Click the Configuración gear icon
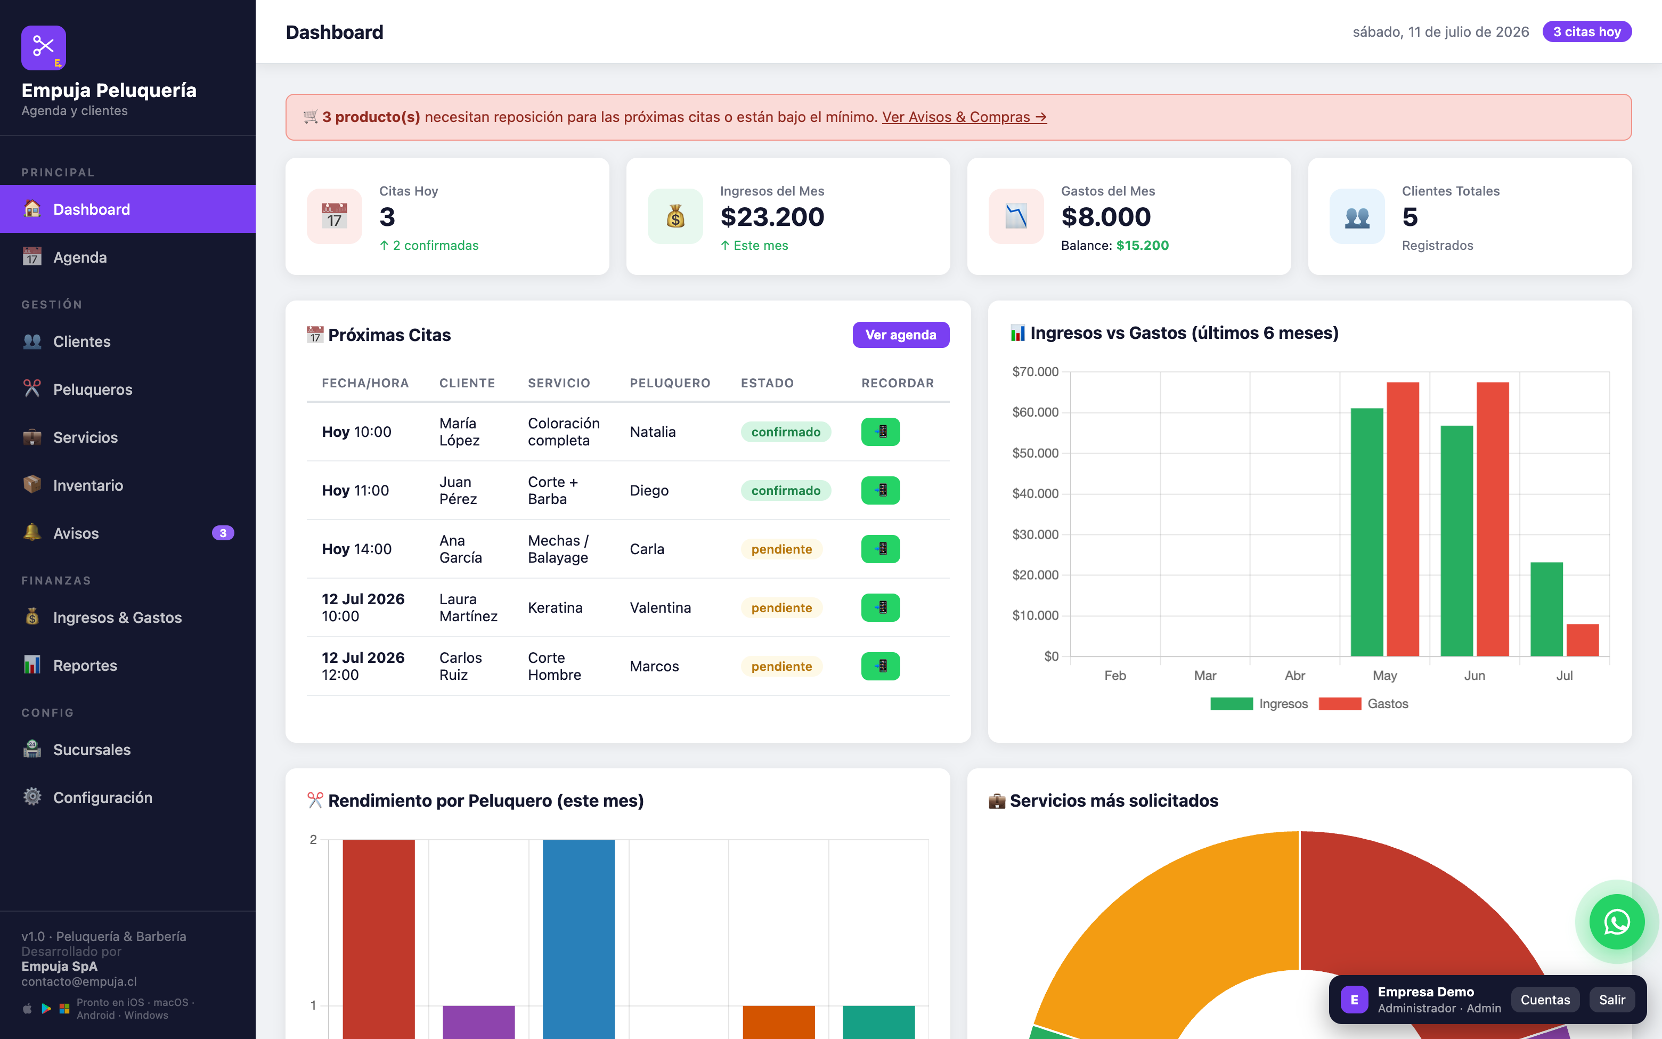This screenshot has height=1039, width=1662. 32,797
